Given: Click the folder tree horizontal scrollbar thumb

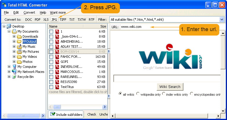Looking at the screenshot, I should pos(23,116).
